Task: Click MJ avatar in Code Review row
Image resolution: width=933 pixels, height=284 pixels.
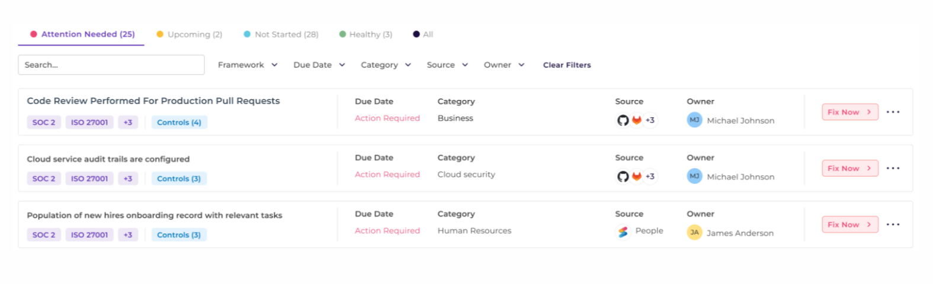Action: click(x=694, y=120)
